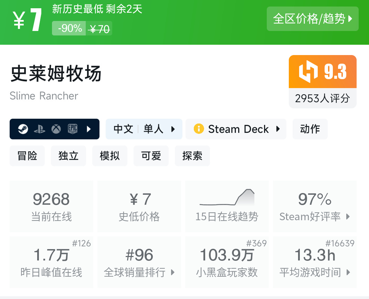Viewport: 369px width, 299px height.
Task: Click the yellow Steam Deck info icon
Action: point(199,129)
